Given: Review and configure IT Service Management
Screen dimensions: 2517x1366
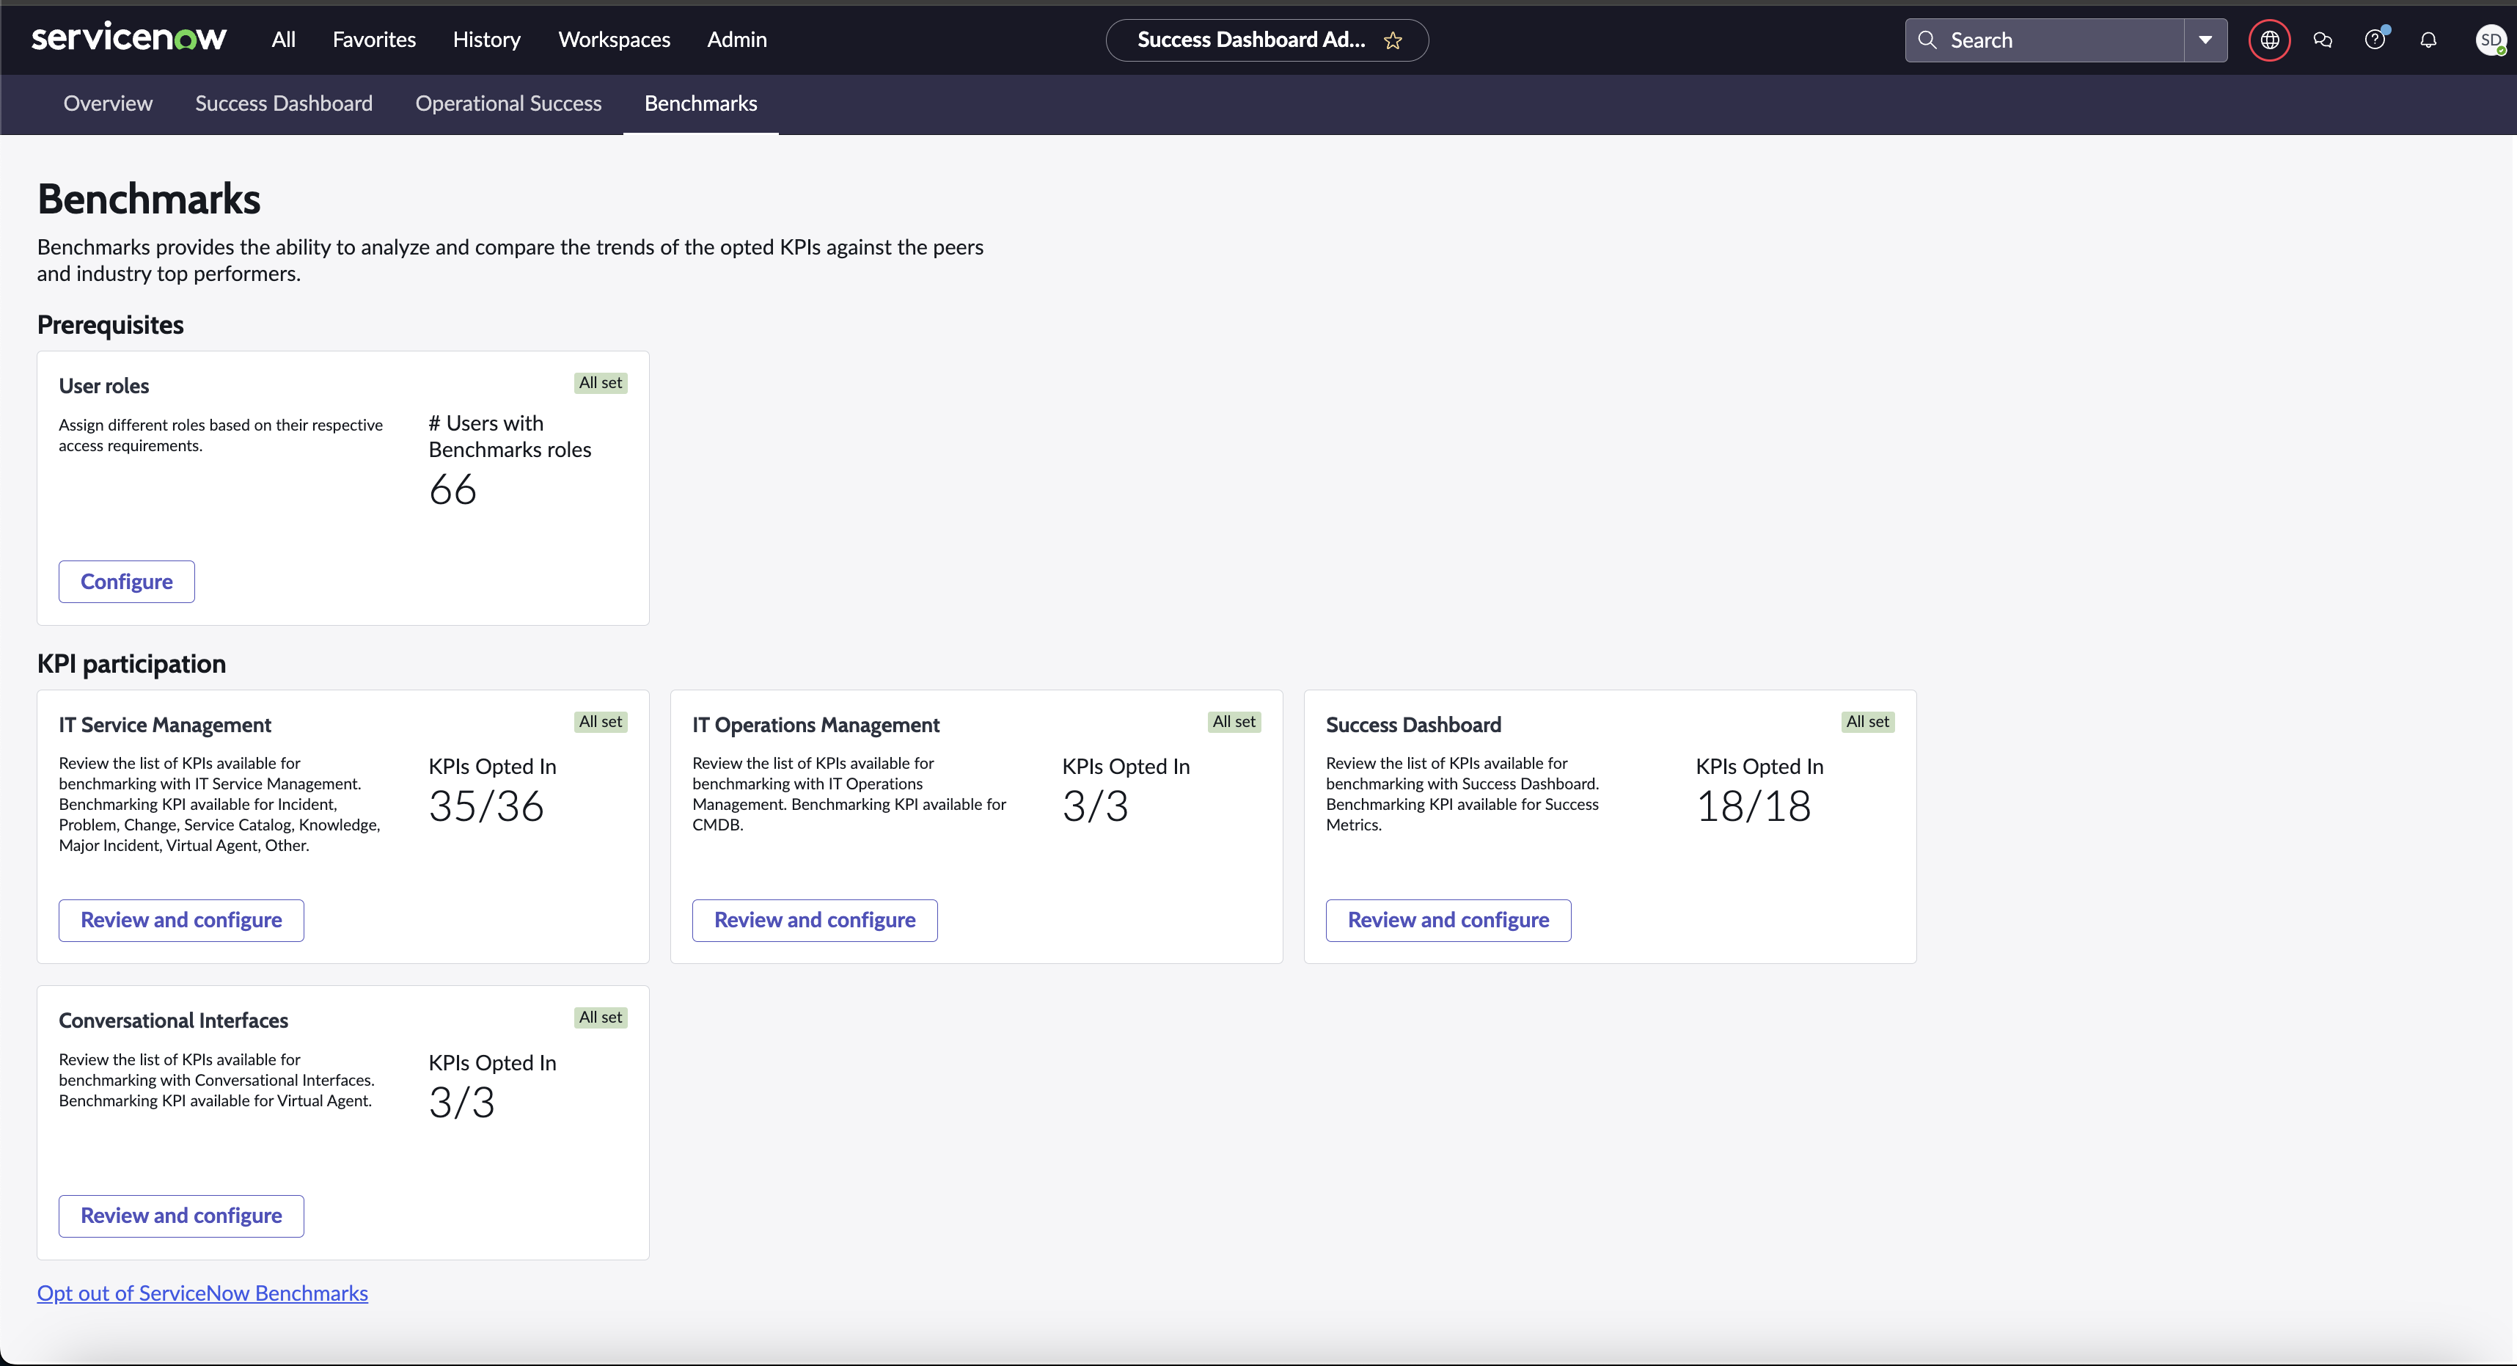Looking at the screenshot, I should point(180,921).
